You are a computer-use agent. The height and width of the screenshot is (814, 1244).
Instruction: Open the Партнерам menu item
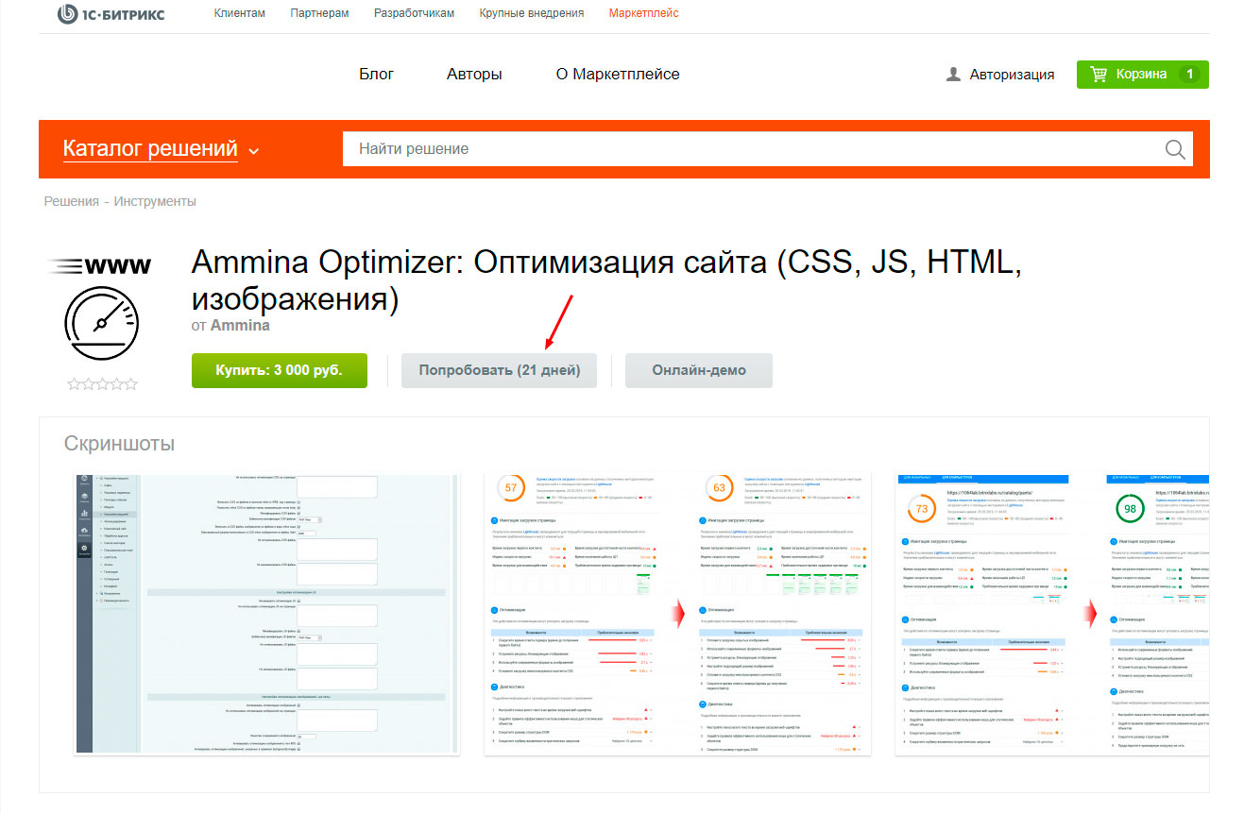(x=319, y=13)
